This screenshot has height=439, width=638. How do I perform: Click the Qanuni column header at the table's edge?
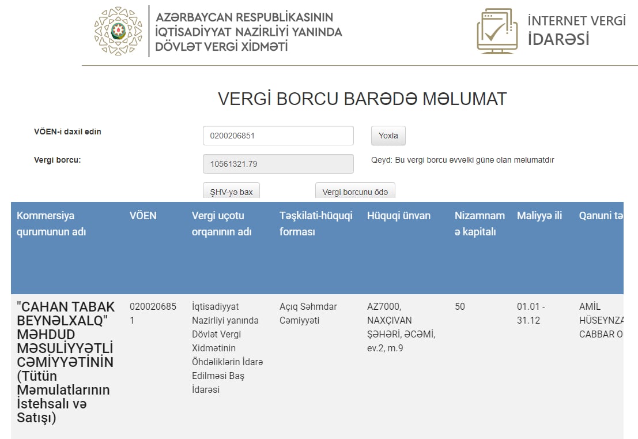click(601, 216)
